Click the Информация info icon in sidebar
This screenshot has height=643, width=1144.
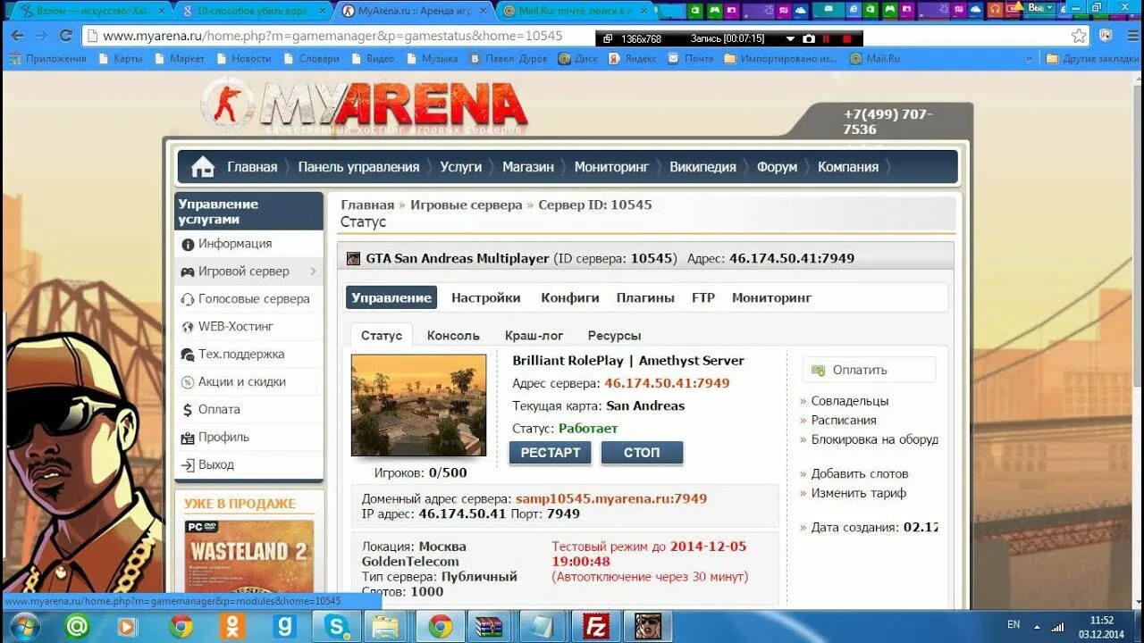point(188,245)
